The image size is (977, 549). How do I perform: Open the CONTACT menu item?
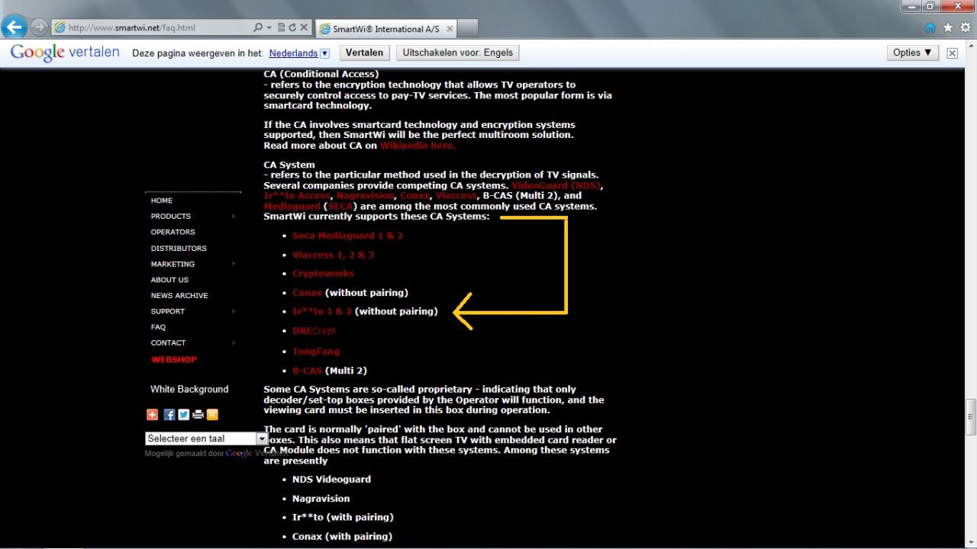pos(169,343)
